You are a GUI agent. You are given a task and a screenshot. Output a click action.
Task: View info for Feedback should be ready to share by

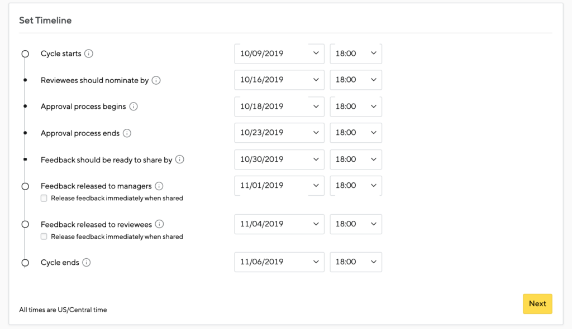click(179, 159)
